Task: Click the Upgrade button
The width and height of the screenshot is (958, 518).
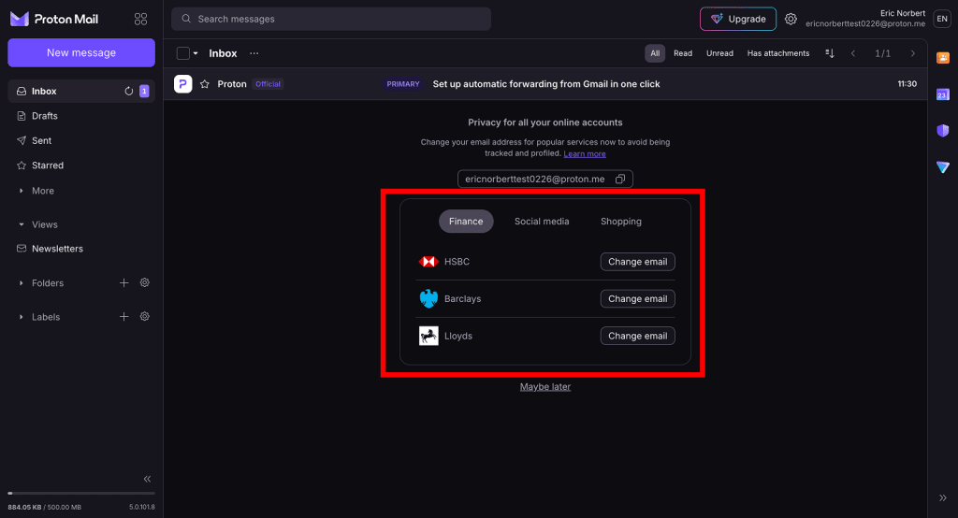Action: (738, 19)
